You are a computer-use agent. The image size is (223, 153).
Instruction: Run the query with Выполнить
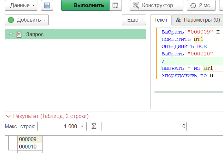point(85,5)
